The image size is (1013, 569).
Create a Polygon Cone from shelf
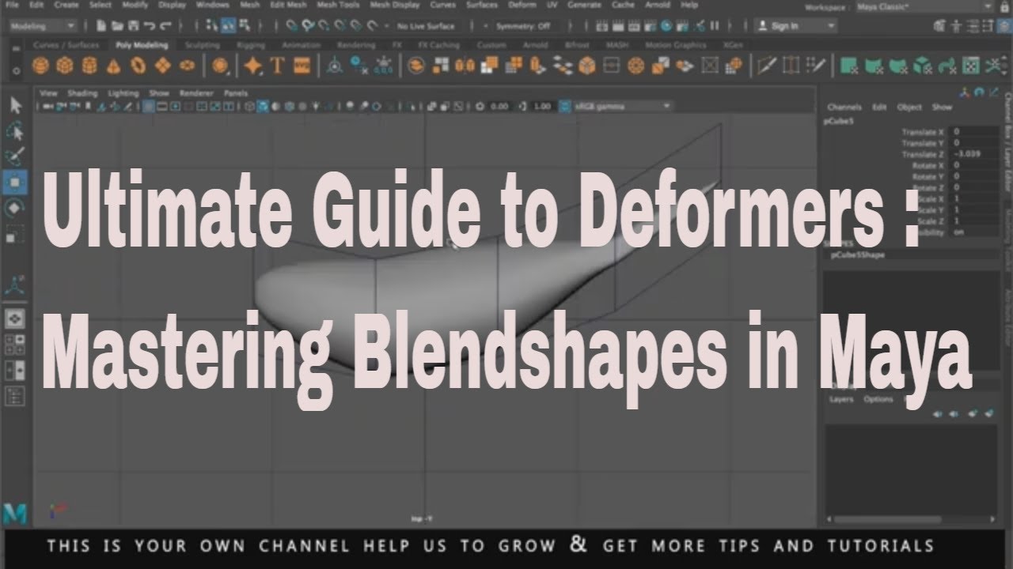click(114, 66)
